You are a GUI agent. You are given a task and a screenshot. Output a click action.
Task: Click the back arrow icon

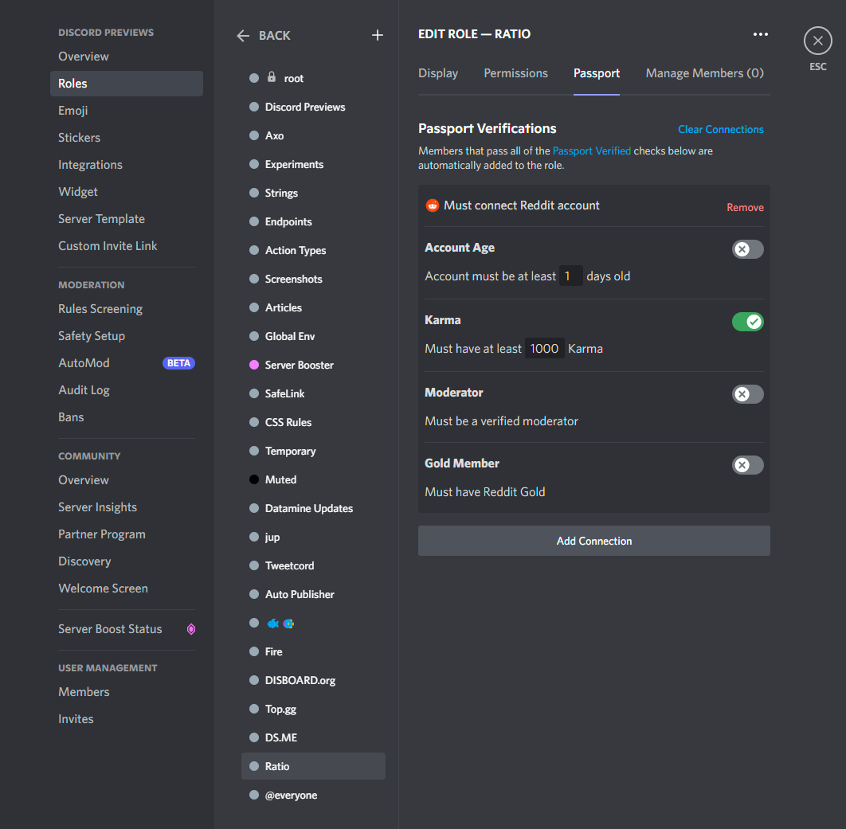coord(243,36)
